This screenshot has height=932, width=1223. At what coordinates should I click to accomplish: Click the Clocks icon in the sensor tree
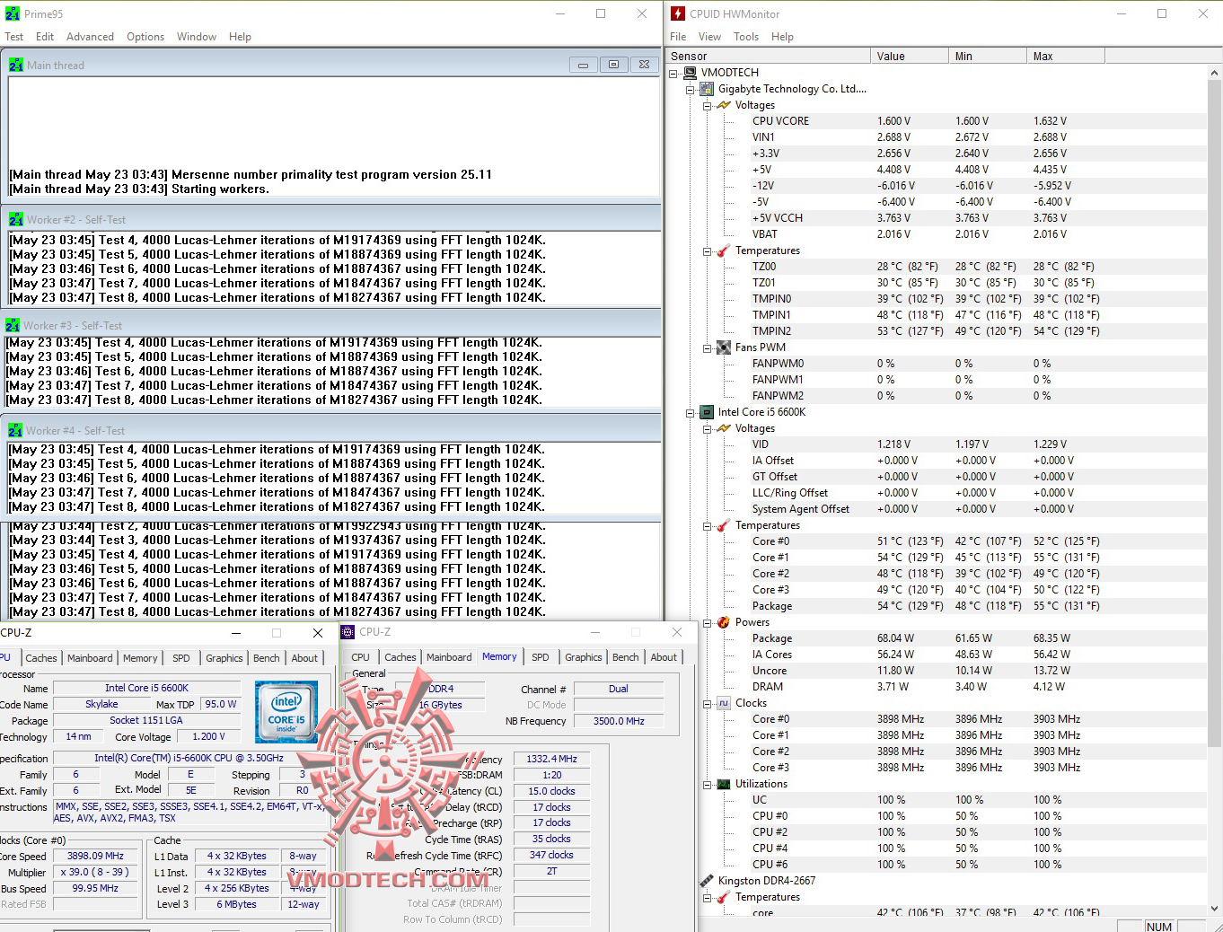click(724, 703)
